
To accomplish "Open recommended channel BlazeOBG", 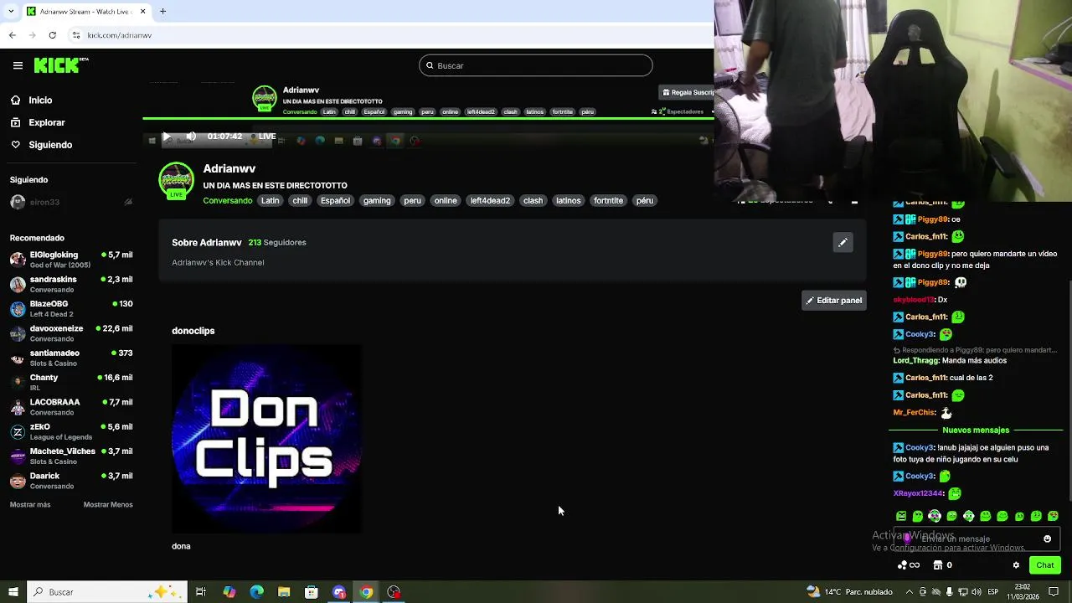I will point(71,309).
